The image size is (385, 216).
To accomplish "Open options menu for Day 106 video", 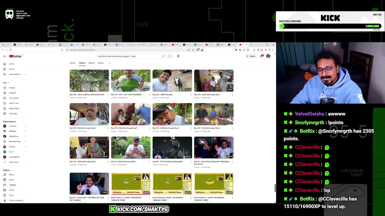I will (191, 95).
